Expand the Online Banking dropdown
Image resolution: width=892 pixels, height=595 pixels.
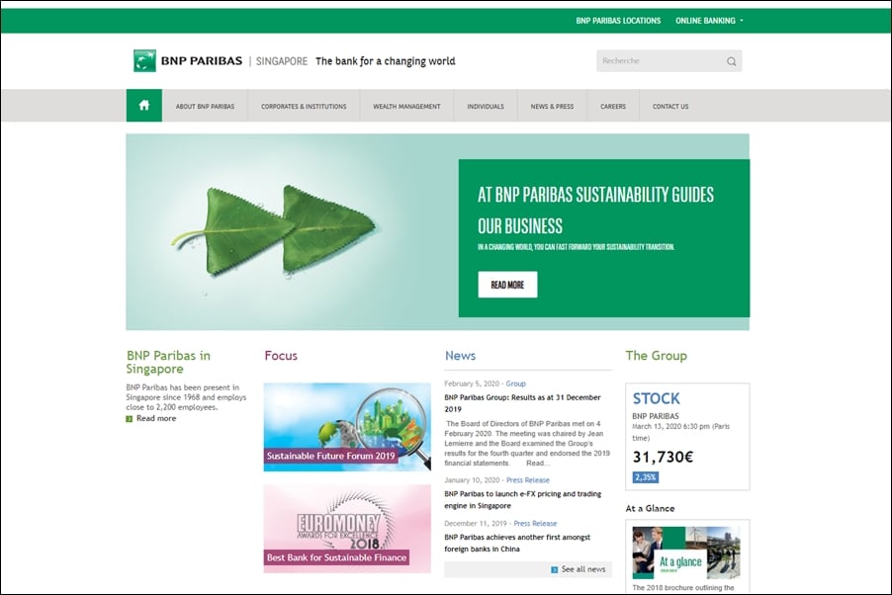709,21
